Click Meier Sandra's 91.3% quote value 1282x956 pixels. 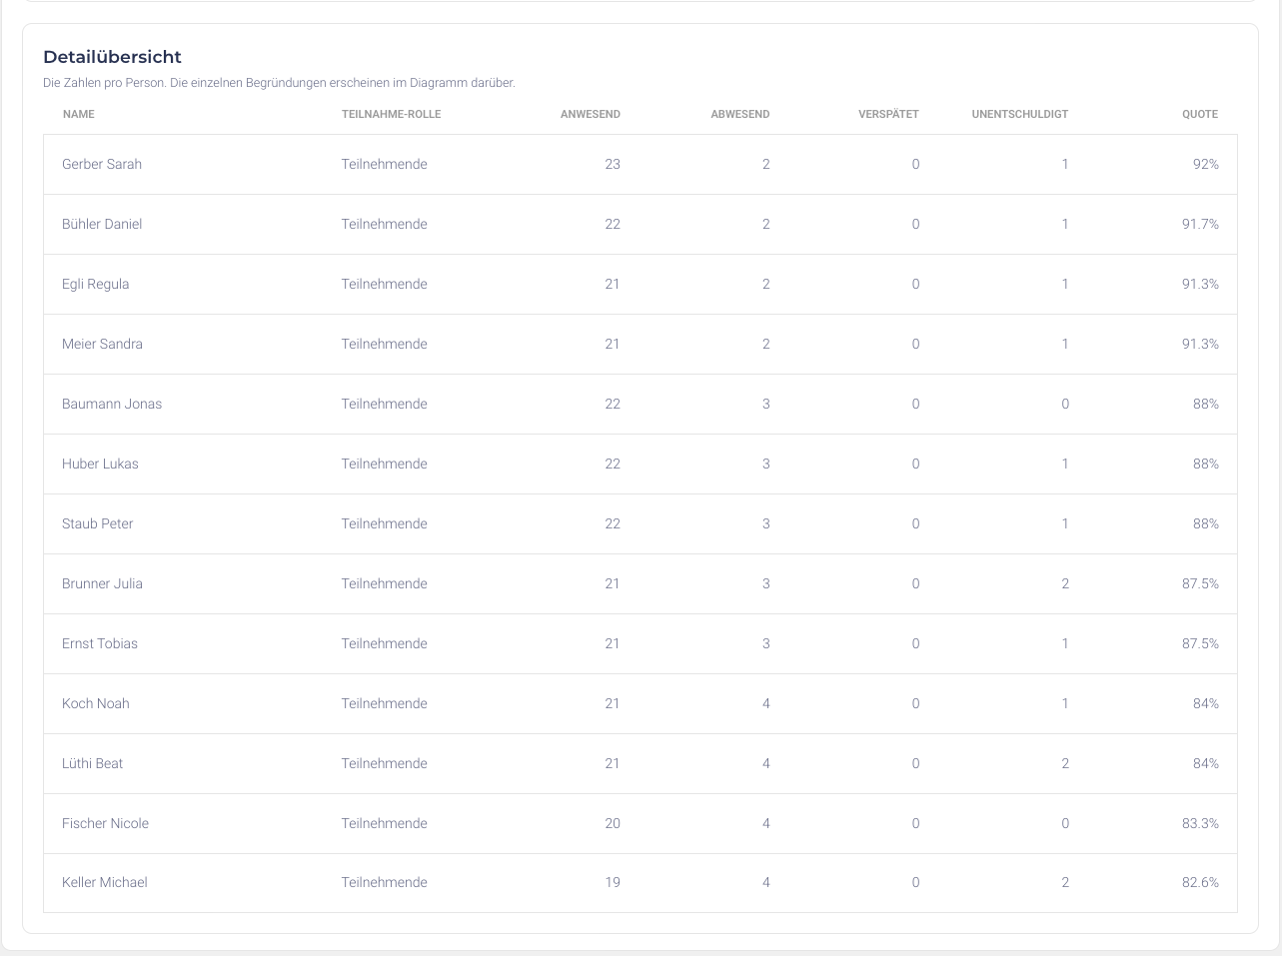(x=1200, y=344)
